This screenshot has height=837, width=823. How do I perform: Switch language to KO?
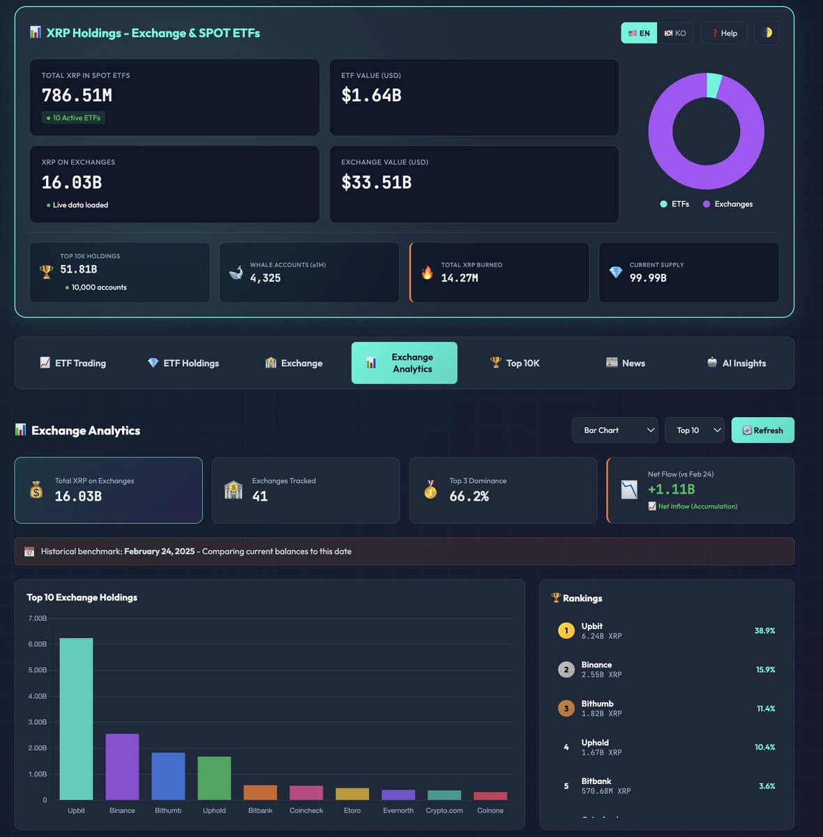pyautogui.click(x=674, y=32)
